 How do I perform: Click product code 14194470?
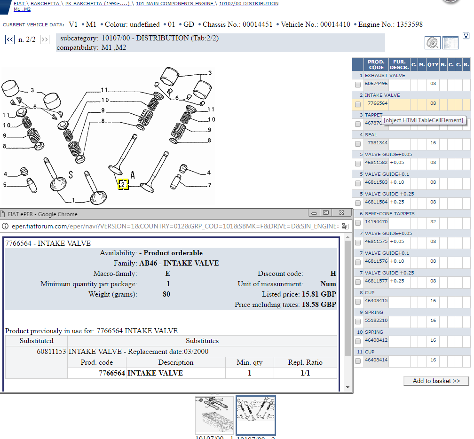(x=376, y=222)
